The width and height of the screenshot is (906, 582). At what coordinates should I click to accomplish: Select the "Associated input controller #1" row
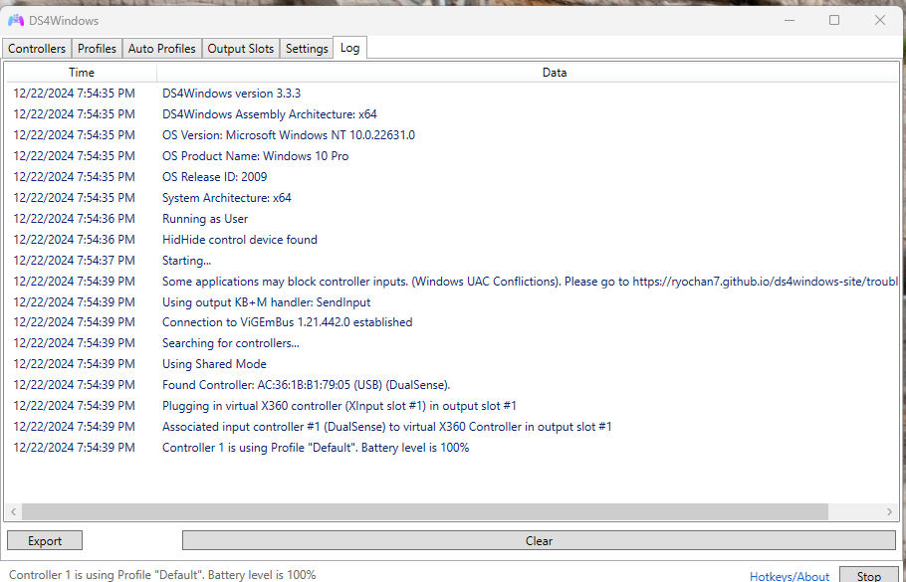[x=452, y=426]
